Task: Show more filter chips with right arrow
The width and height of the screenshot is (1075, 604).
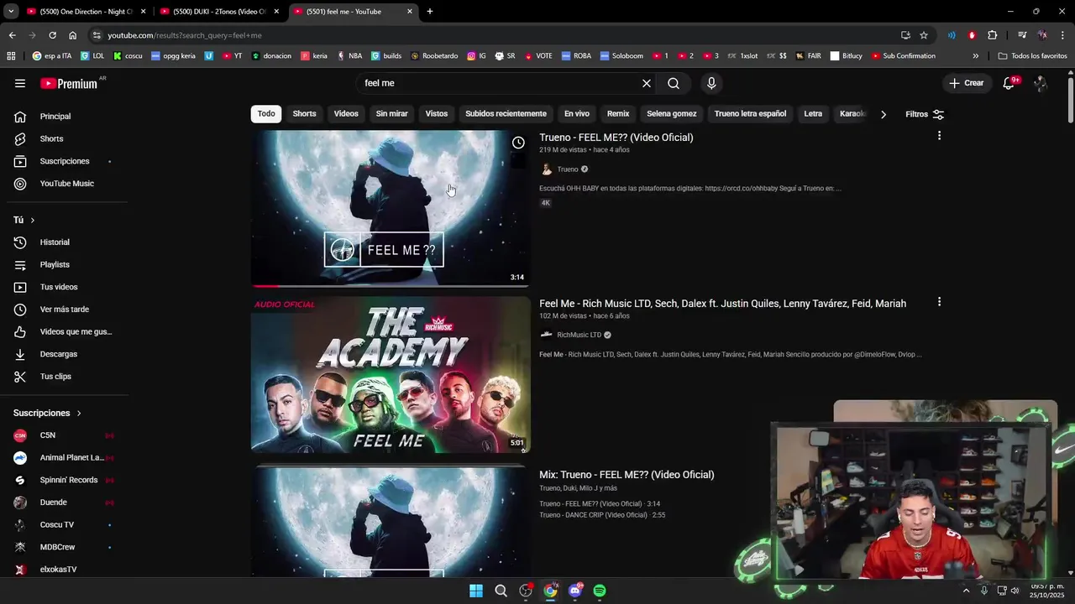Action: (883, 114)
